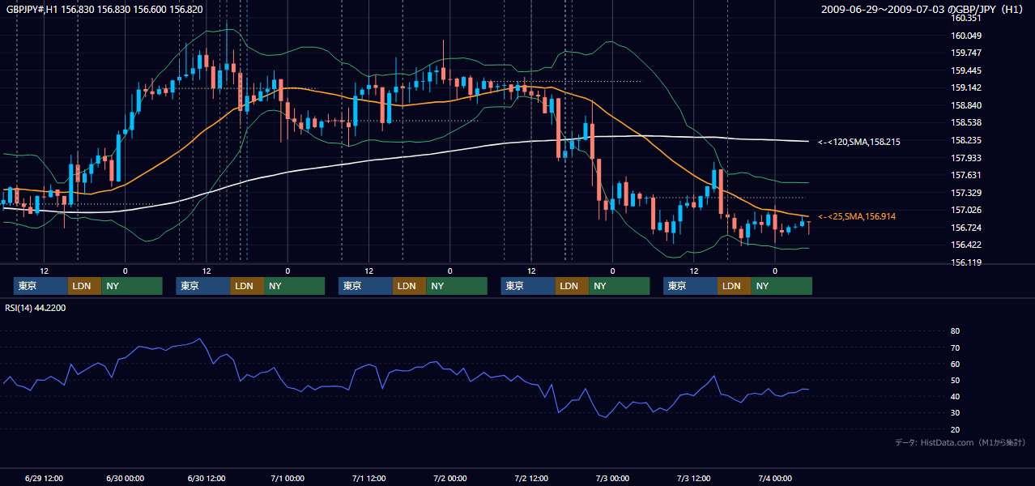Click the RSI 60 level label
The width and height of the screenshot is (1035, 486).
[x=955, y=364]
